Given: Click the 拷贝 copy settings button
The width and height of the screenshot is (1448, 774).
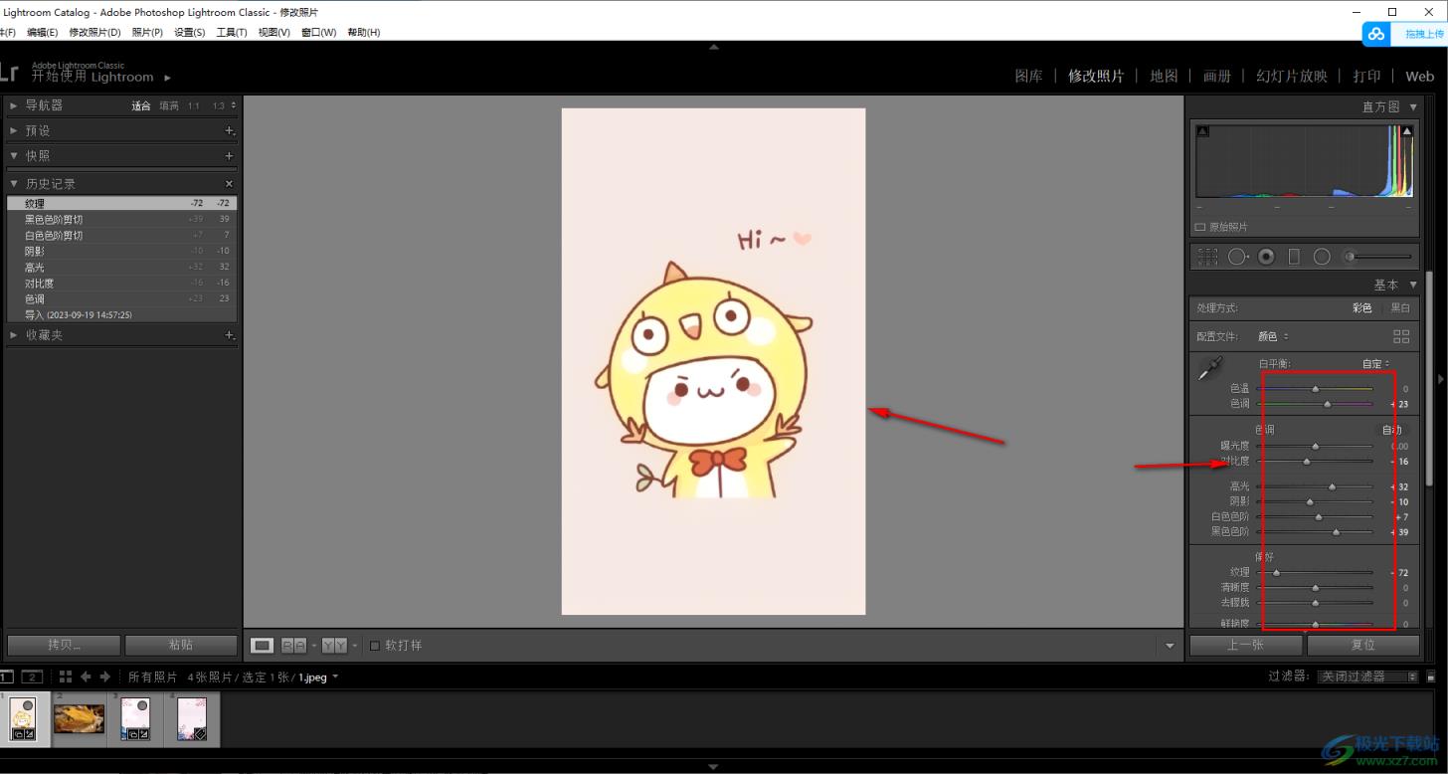Looking at the screenshot, I should (x=64, y=645).
